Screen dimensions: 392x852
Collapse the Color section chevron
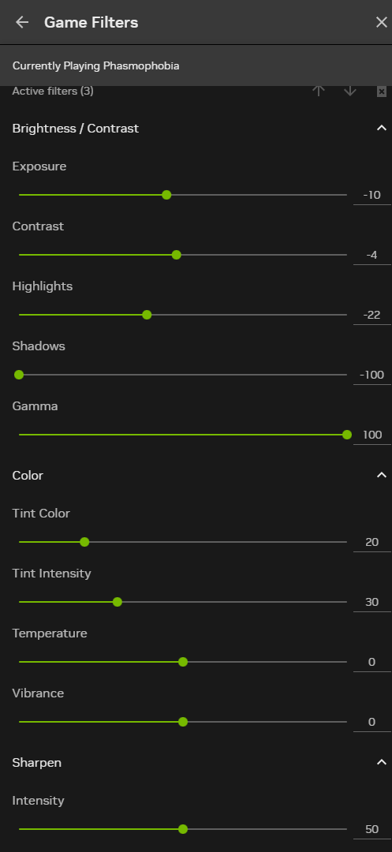[381, 476]
